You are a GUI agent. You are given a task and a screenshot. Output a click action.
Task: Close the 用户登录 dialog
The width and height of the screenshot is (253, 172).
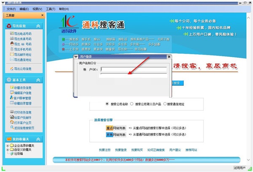click(x=169, y=57)
